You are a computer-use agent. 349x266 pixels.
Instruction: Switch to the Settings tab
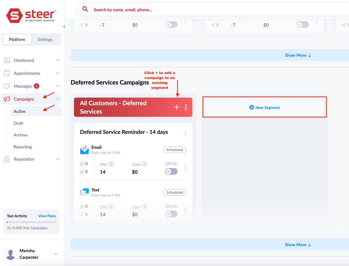coord(45,39)
